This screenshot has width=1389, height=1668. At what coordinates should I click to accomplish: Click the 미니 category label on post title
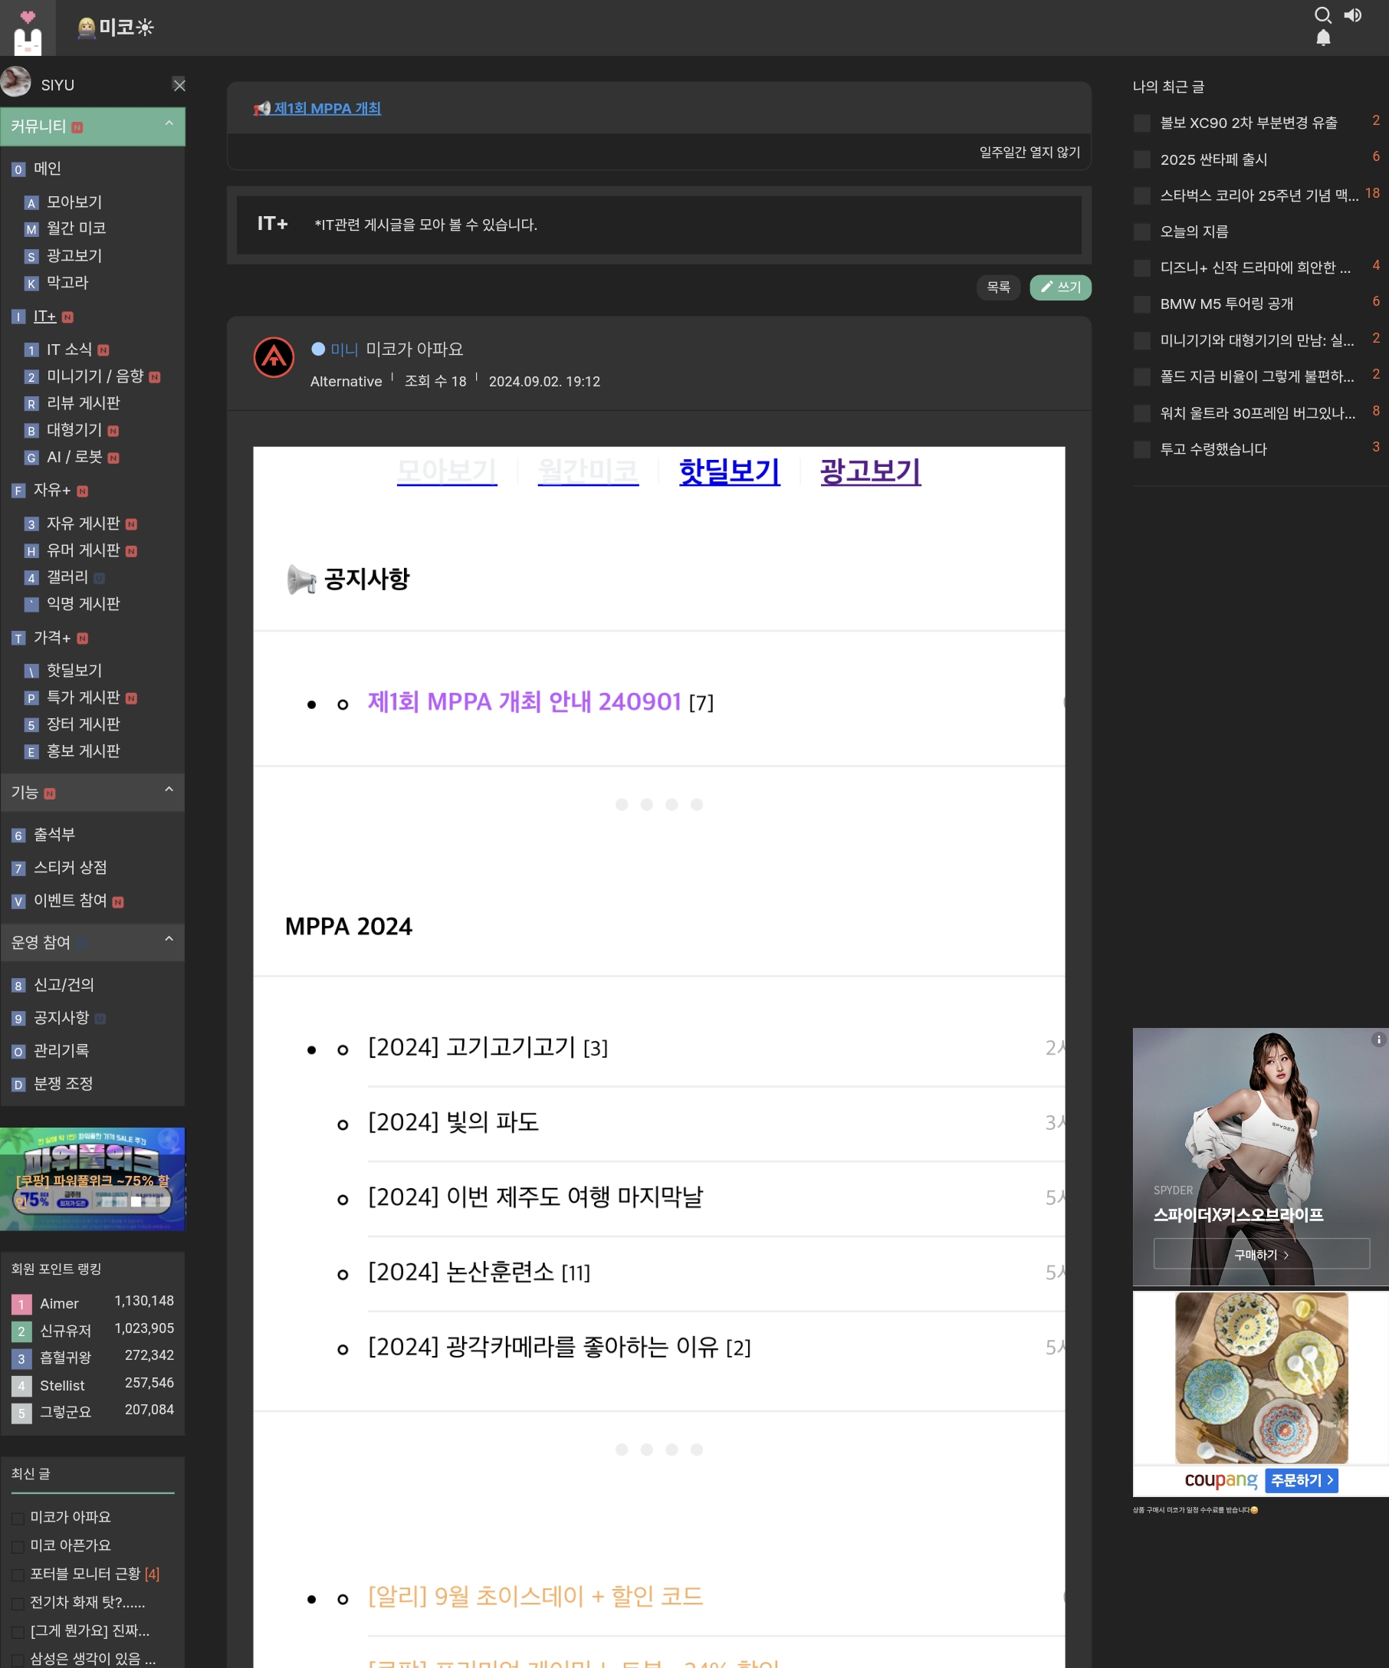click(x=345, y=350)
